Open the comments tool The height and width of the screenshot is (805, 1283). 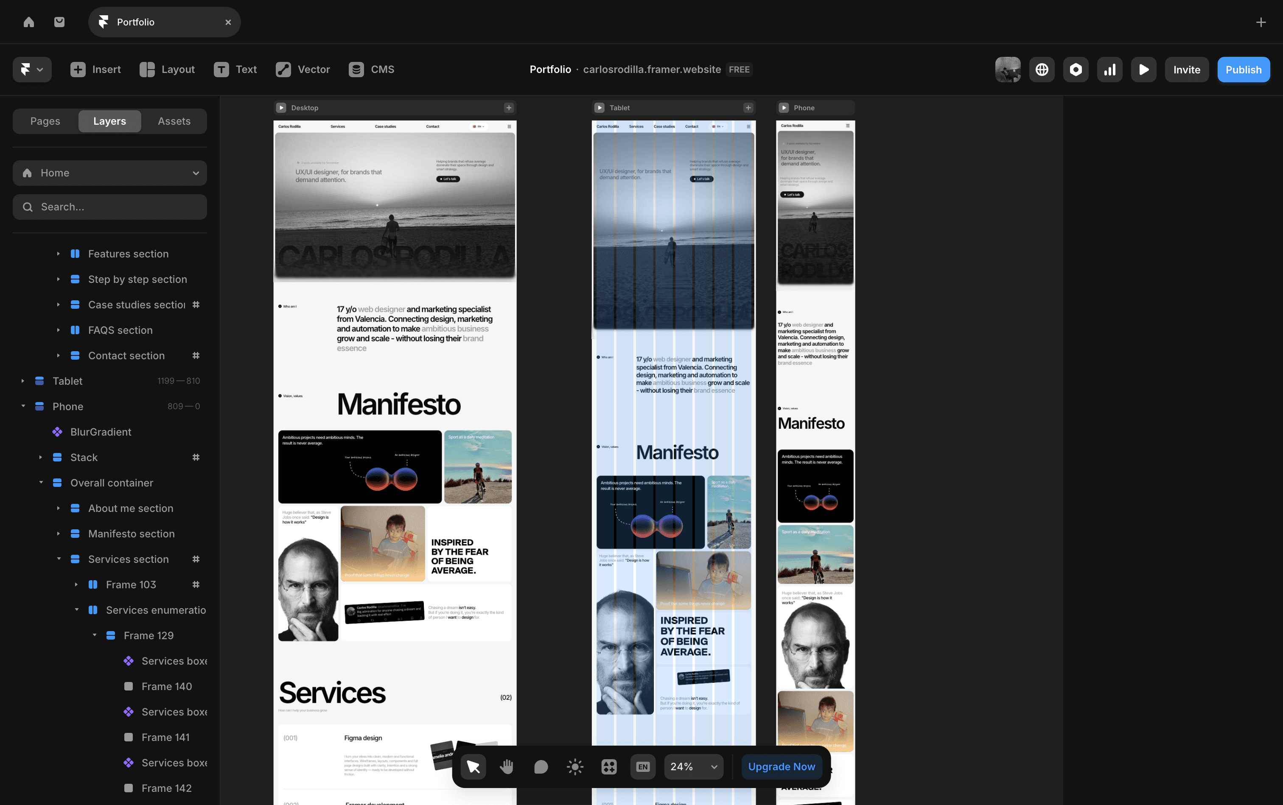pyautogui.click(x=540, y=766)
